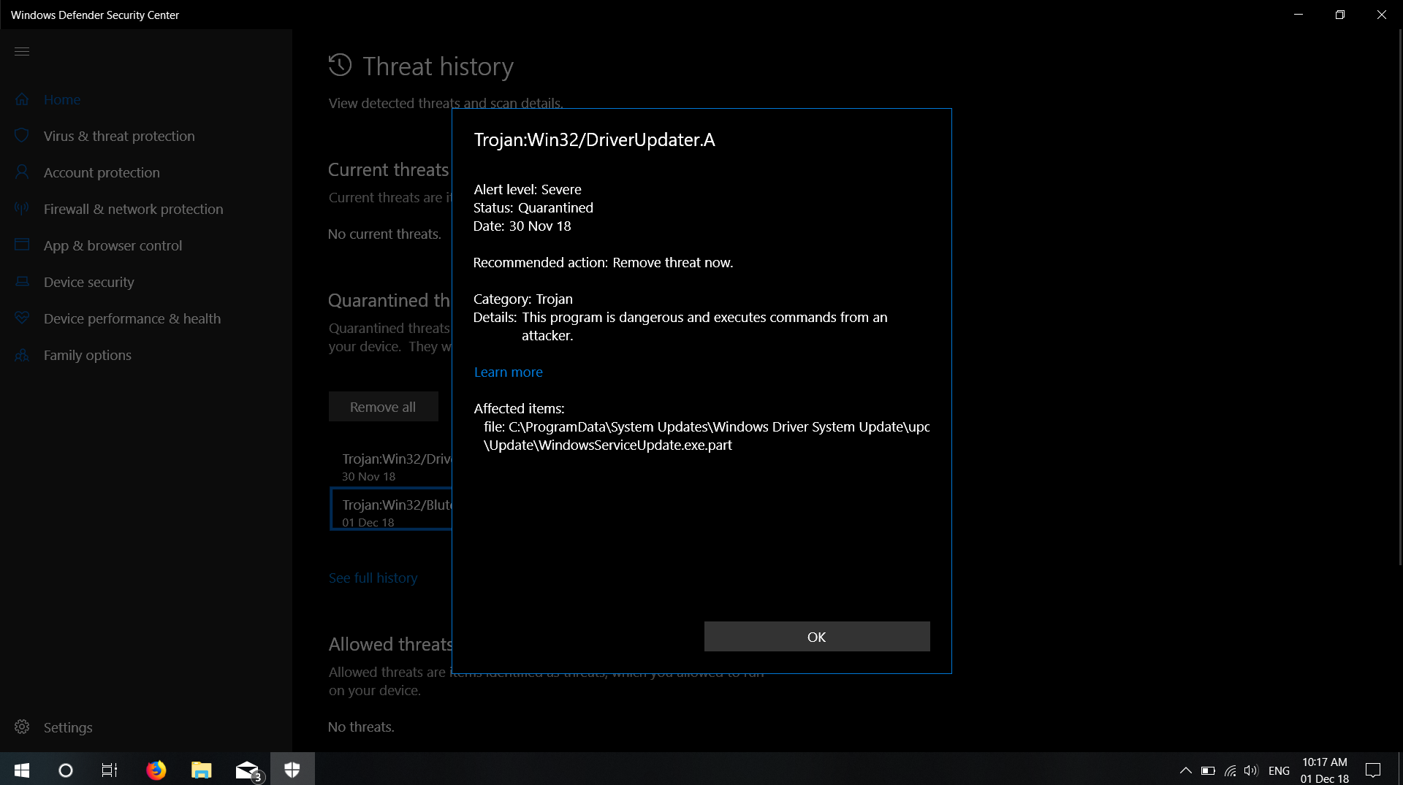Click OK to close threat details
Image resolution: width=1403 pixels, height=785 pixels.
(x=817, y=637)
